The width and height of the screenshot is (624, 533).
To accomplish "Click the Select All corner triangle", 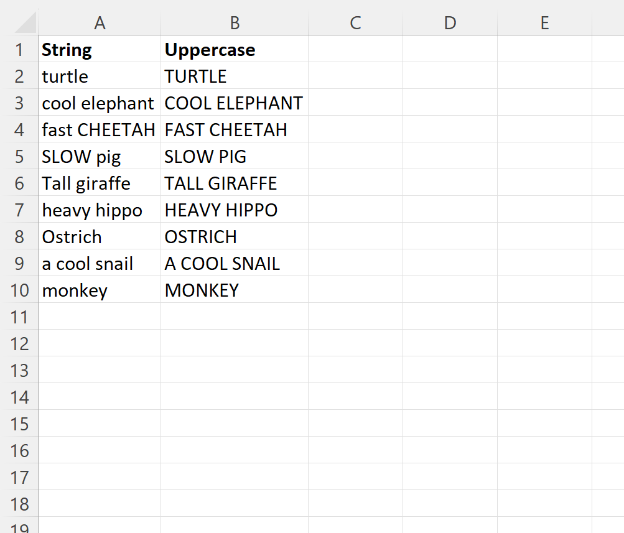I will (26, 24).
